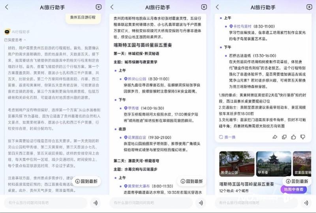316x213 pixels.
Task: Select the 石桥古法造纸 (13:30-16:00) entry
Action: point(253,55)
